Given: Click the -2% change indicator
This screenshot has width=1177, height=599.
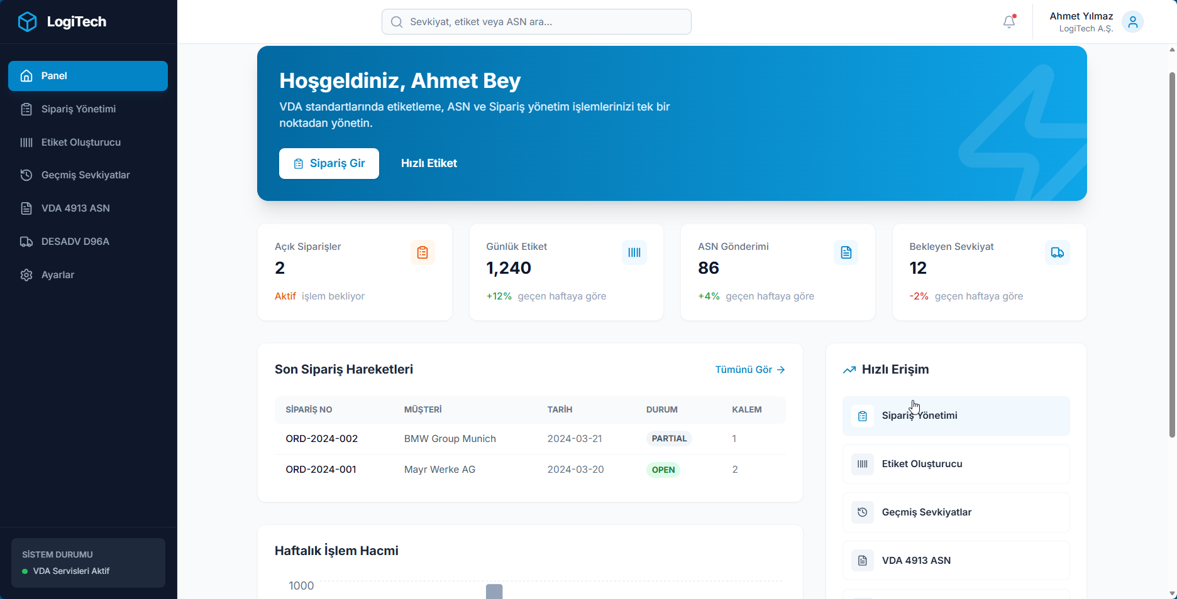Looking at the screenshot, I should pyautogui.click(x=919, y=296).
